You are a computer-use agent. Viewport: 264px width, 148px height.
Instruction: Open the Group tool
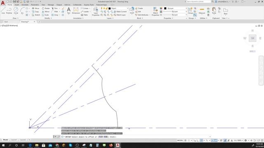(190, 11)
